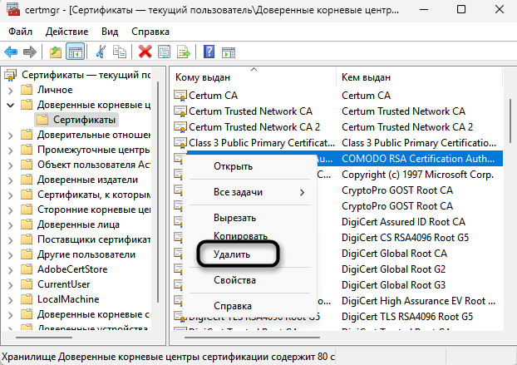Image resolution: width=517 pixels, height=365 pixels.
Task: Select the Certum Trusted Network CA 2 certificate
Action: (x=254, y=126)
